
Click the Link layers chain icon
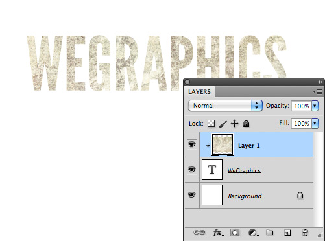[x=199, y=233]
